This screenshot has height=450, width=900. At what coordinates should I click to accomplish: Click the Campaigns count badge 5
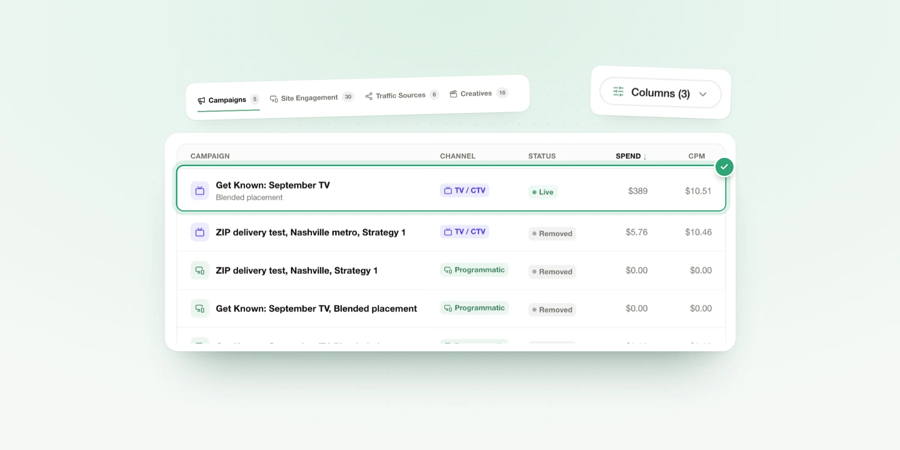pos(255,99)
